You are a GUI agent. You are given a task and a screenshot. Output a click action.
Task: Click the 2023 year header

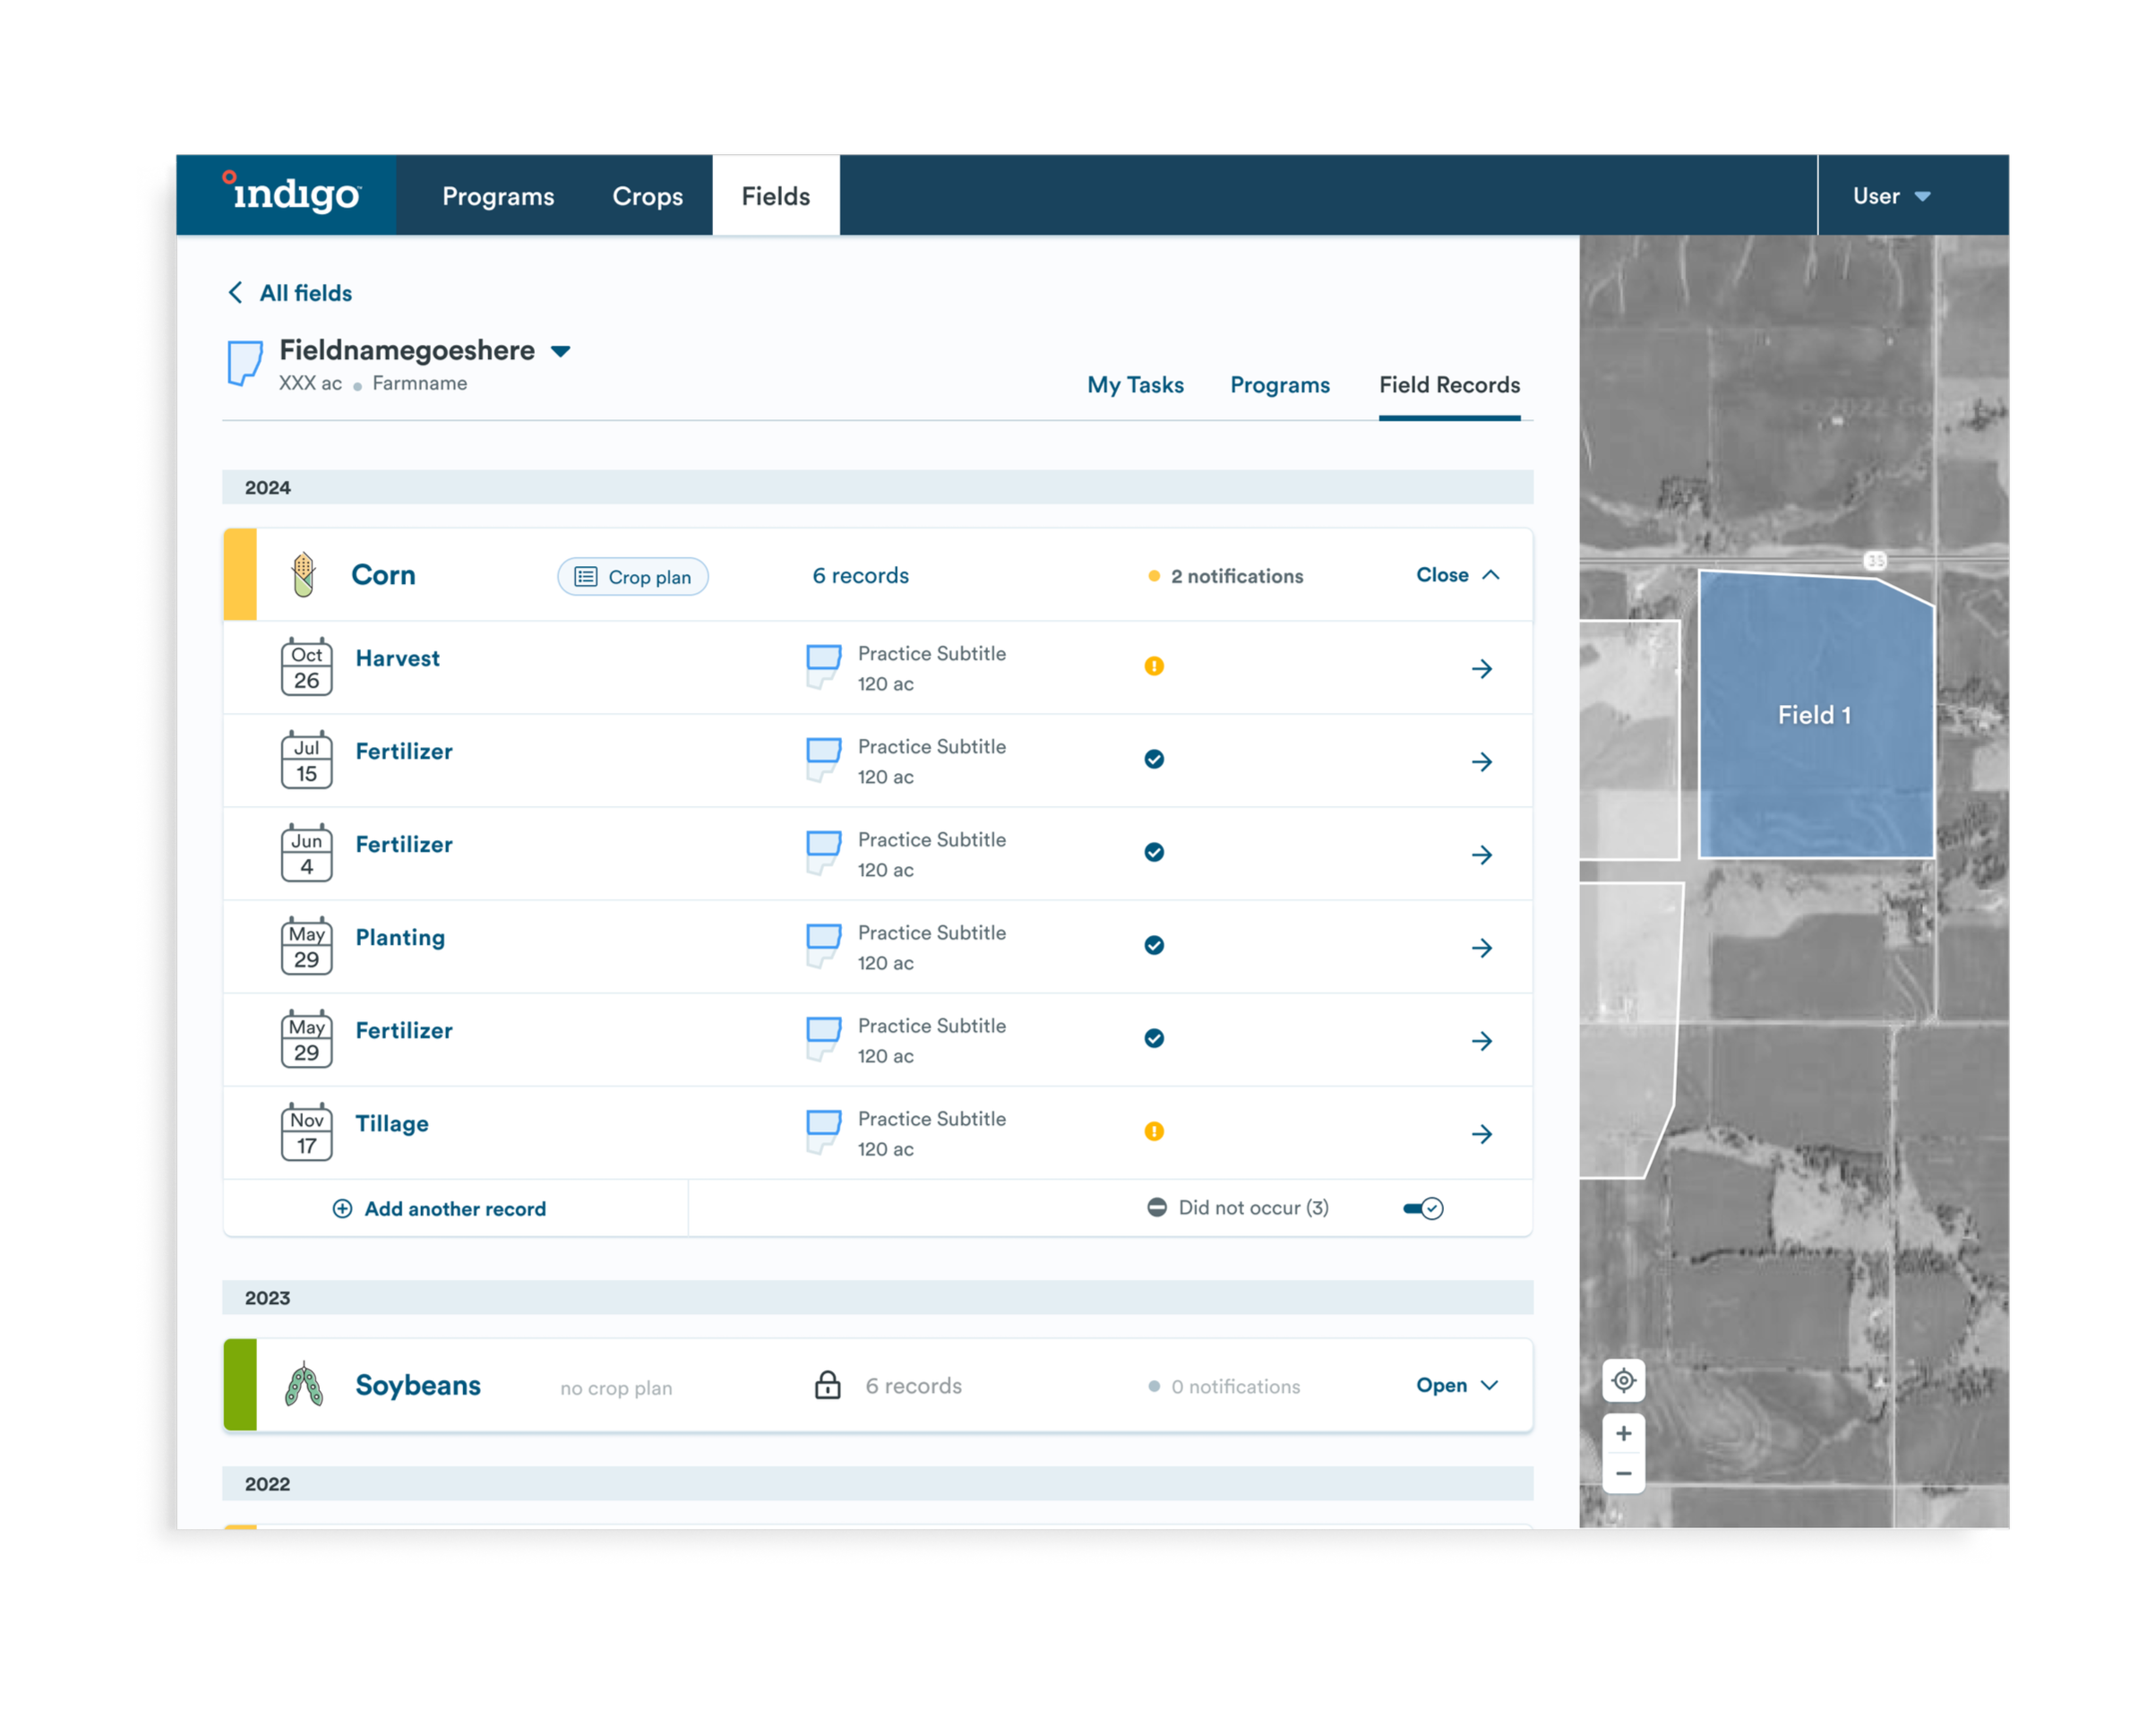877,1297
